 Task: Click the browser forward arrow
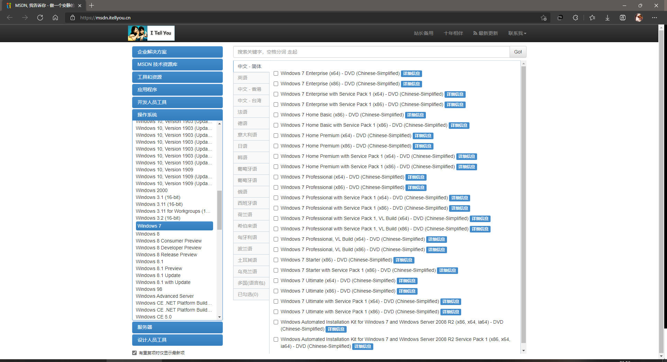pyautogui.click(x=25, y=18)
